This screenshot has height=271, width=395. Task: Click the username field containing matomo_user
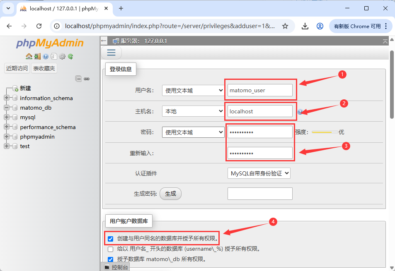pos(260,90)
